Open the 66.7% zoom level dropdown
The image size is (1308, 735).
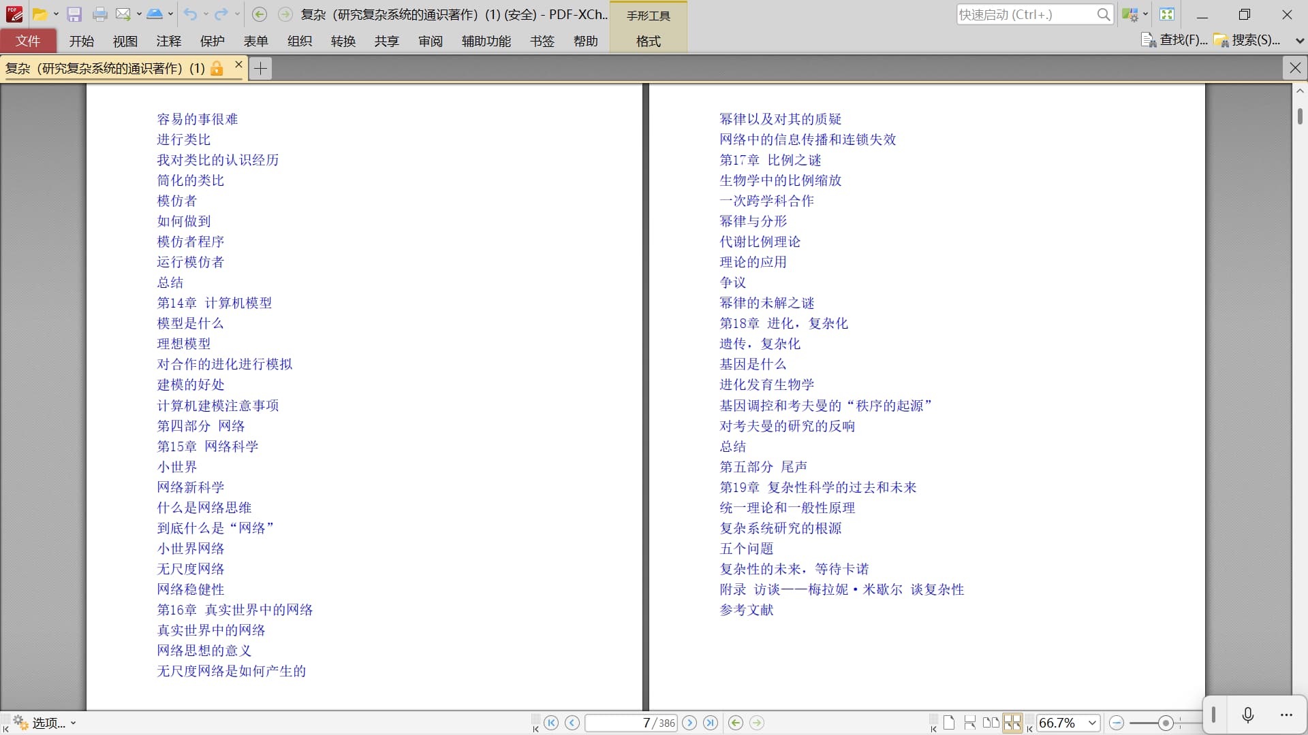(1092, 723)
